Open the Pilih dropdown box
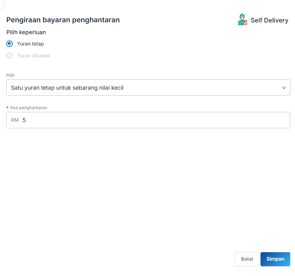Image resolution: width=295 pixels, height=276 pixels. coord(148,88)
